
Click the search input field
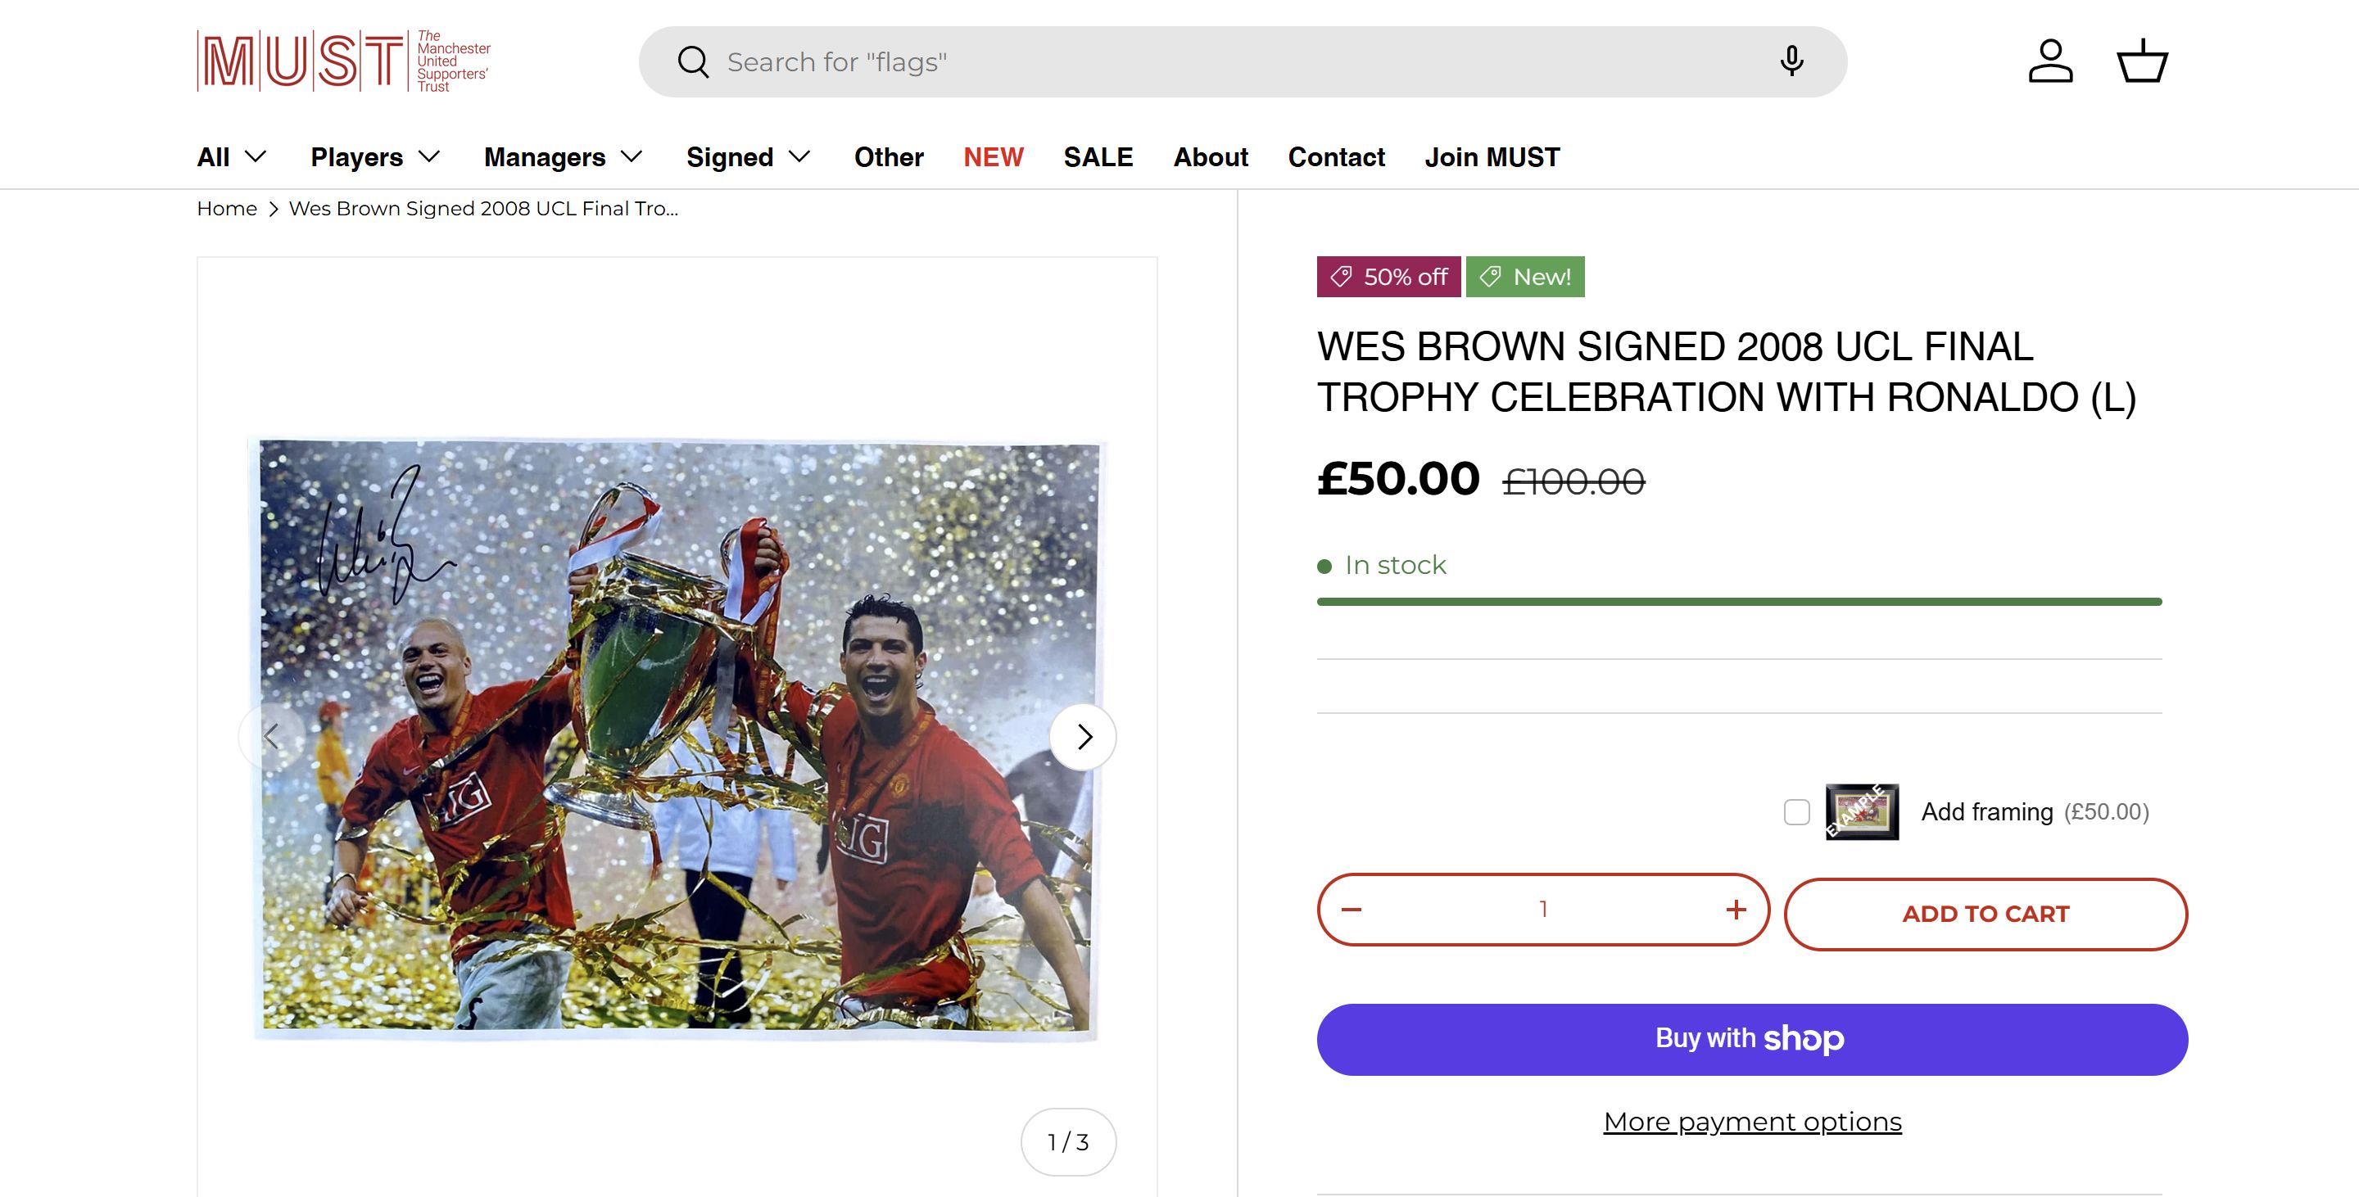1236,62
